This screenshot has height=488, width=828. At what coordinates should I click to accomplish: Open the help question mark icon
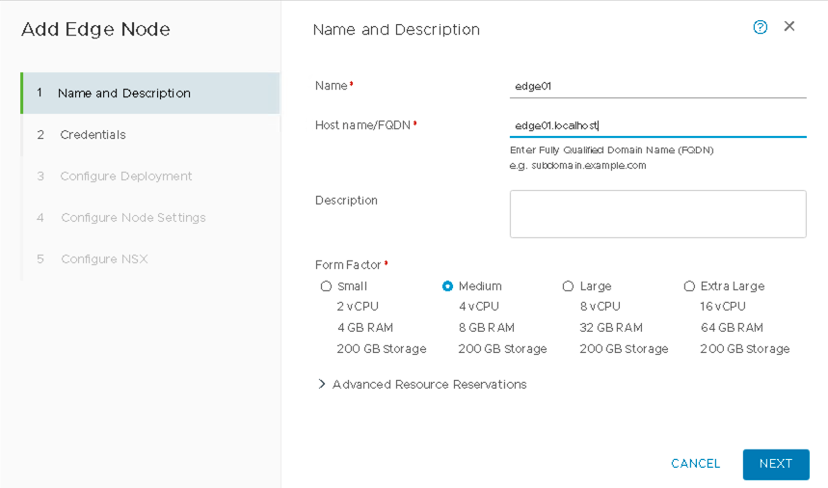760,27
